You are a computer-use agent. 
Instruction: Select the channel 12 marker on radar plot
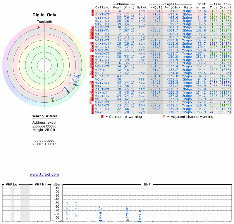(x=53, y=101)
